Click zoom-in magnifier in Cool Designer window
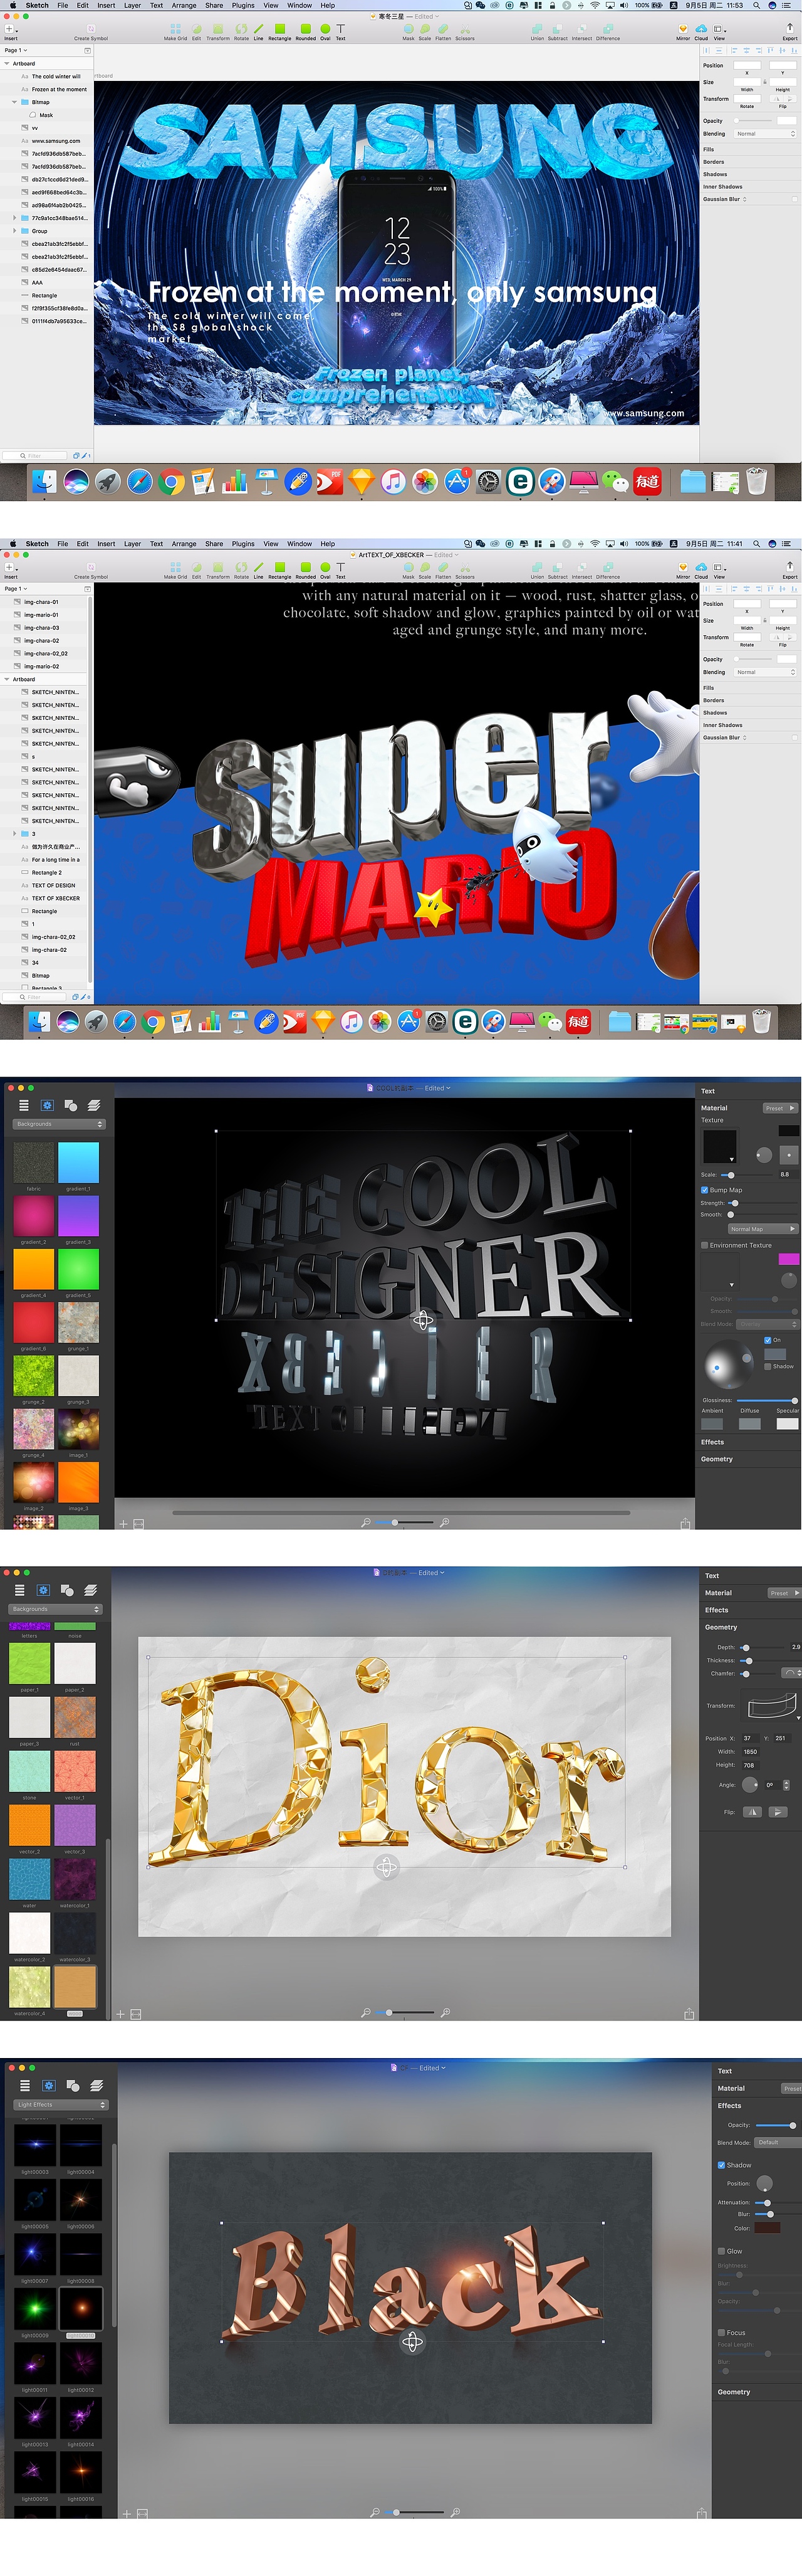Screen dimensions: 802x2576 444,1522
